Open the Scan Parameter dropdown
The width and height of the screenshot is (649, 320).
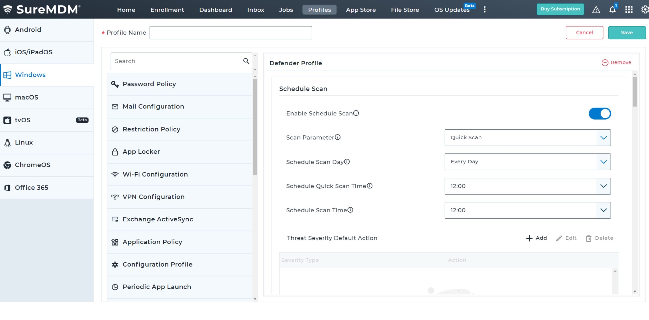point(527,138)
